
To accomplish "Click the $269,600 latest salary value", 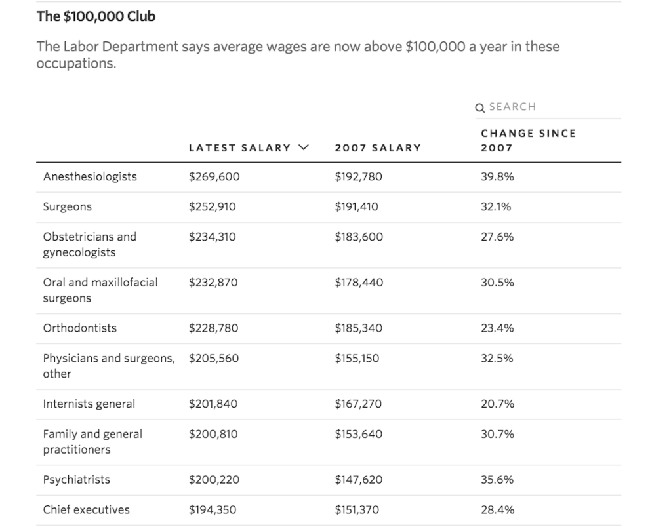I will (x=214, y=177).
